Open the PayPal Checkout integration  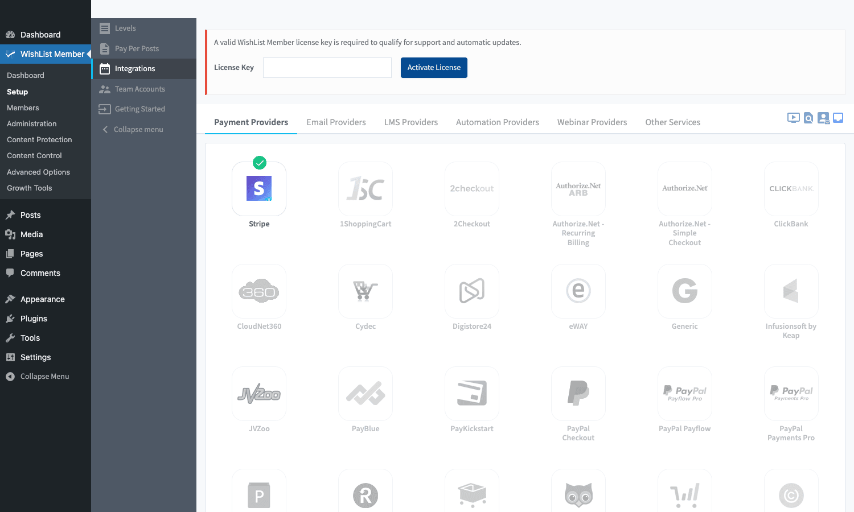point(578,394)
